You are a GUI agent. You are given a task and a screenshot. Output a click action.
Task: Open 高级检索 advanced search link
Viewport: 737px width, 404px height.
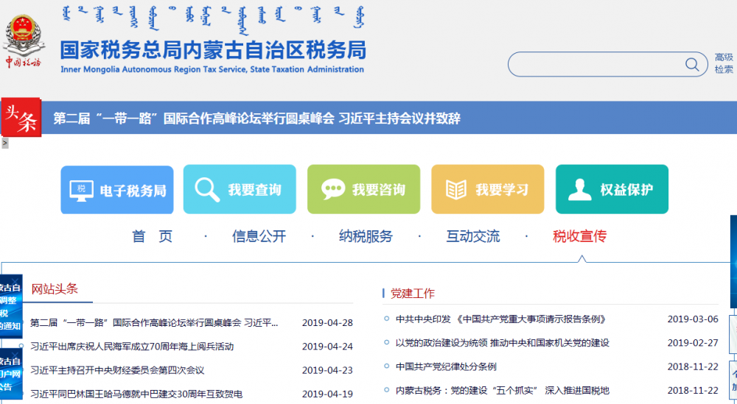[724, 63]
